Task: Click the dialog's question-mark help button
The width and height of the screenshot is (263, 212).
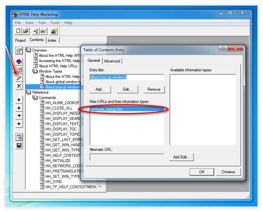Action: (x=223, y=48)
